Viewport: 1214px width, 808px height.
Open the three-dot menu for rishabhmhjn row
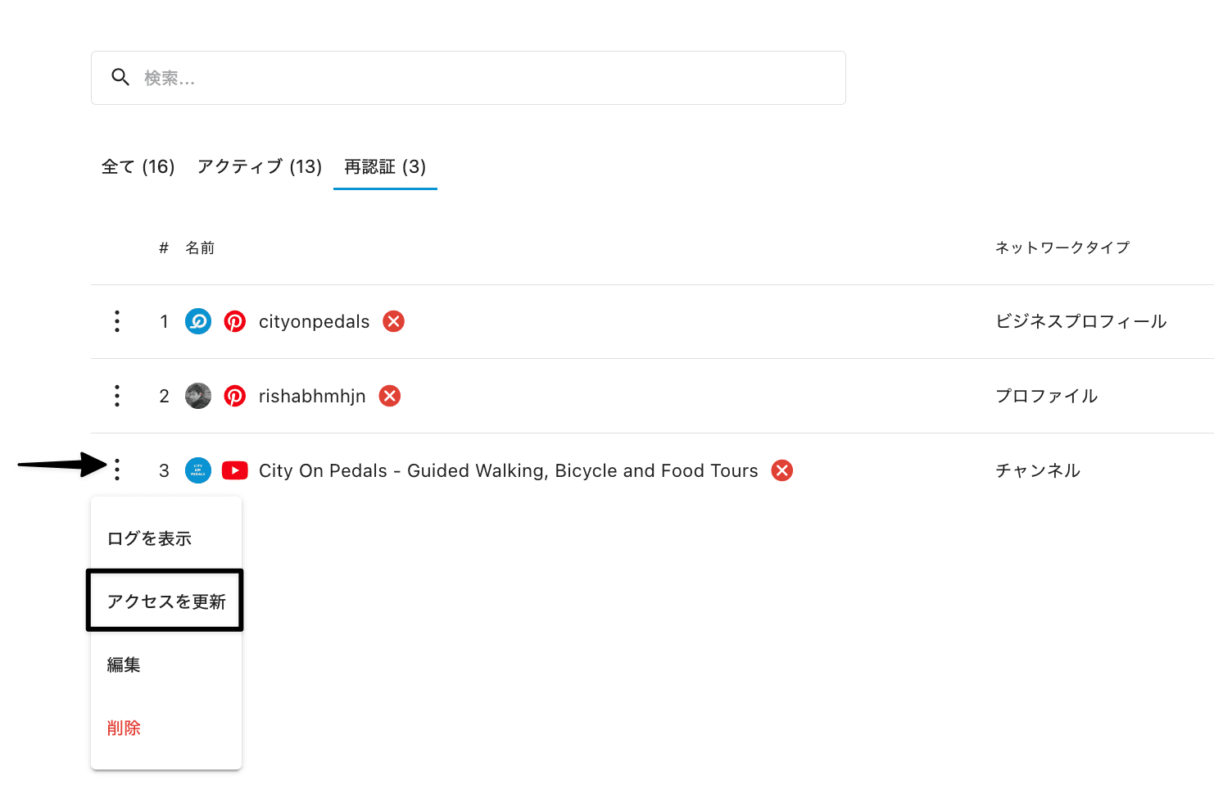[x=117, y=396]
